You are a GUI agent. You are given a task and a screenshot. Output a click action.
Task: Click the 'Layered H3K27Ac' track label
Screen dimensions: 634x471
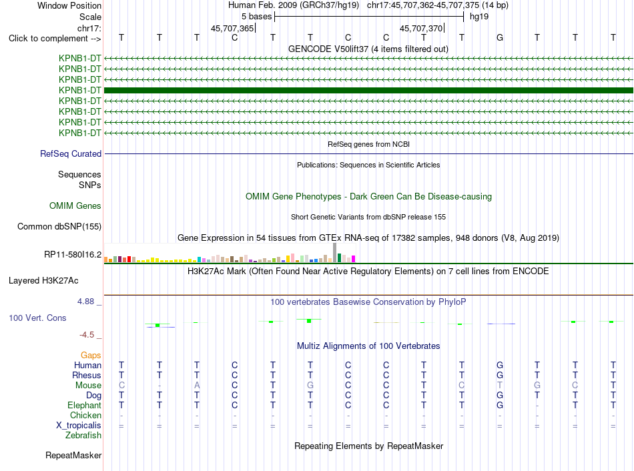pos(43,281)
